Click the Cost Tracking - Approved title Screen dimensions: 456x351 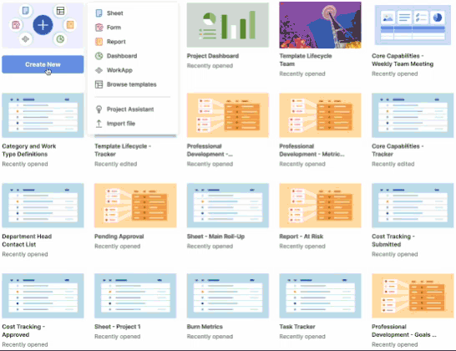coord(23,331)
